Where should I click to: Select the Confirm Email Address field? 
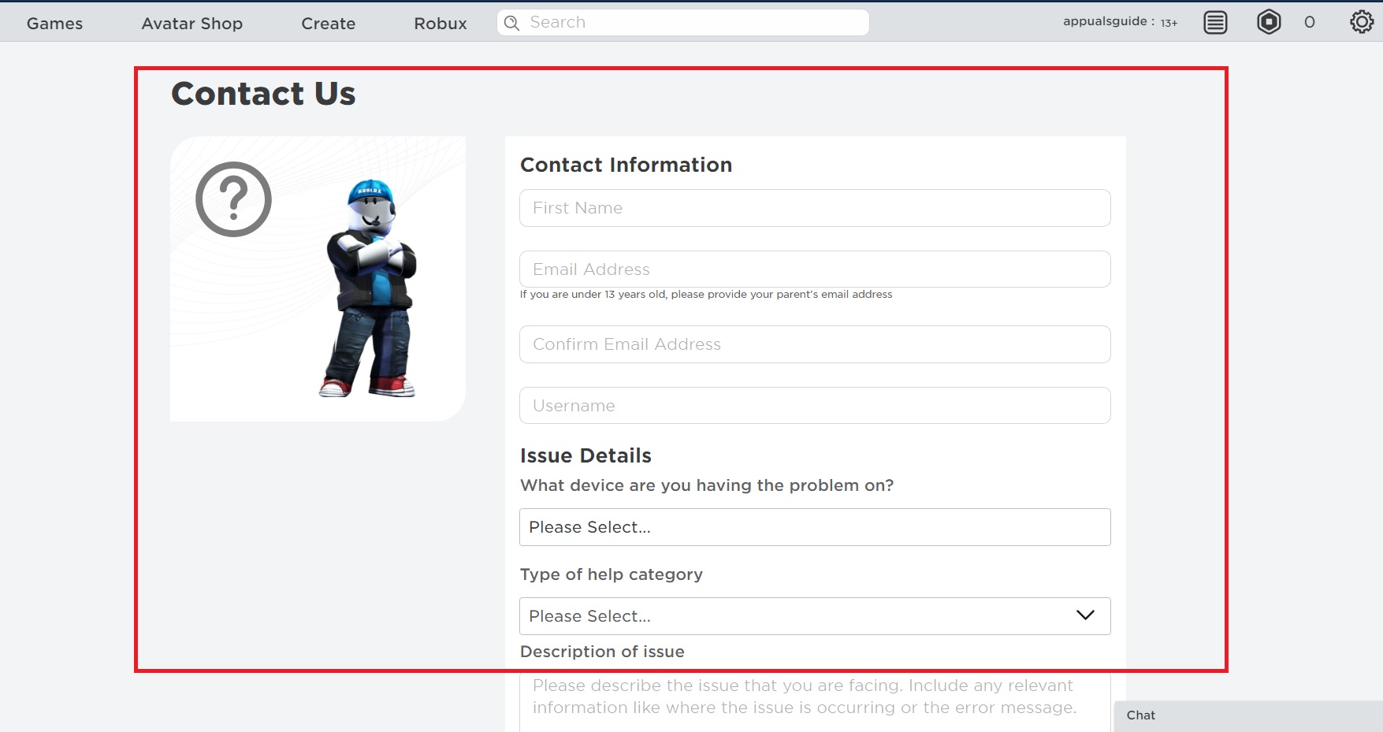click(815, 344)
